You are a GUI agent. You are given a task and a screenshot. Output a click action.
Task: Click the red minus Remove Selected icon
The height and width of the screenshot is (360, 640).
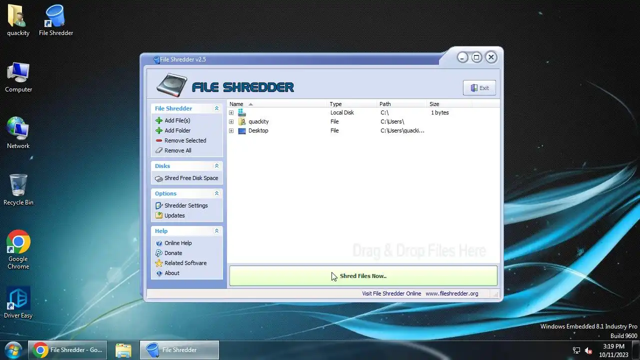159,140
